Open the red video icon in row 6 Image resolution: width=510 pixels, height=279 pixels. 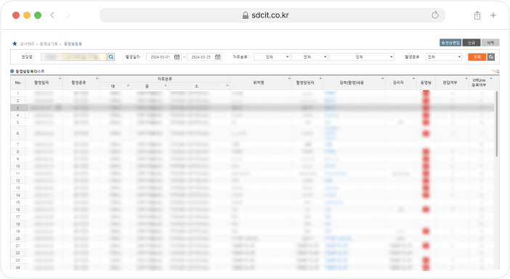coord(426,133)
